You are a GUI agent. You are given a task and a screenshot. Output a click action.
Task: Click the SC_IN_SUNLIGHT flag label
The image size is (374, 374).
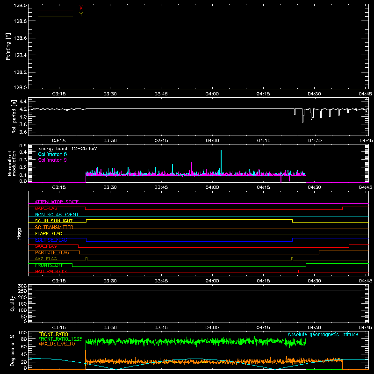point(54,221)
